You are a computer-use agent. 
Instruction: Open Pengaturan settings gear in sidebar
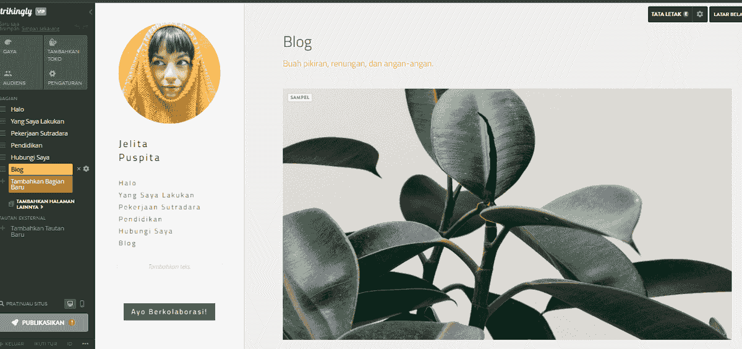65,77
